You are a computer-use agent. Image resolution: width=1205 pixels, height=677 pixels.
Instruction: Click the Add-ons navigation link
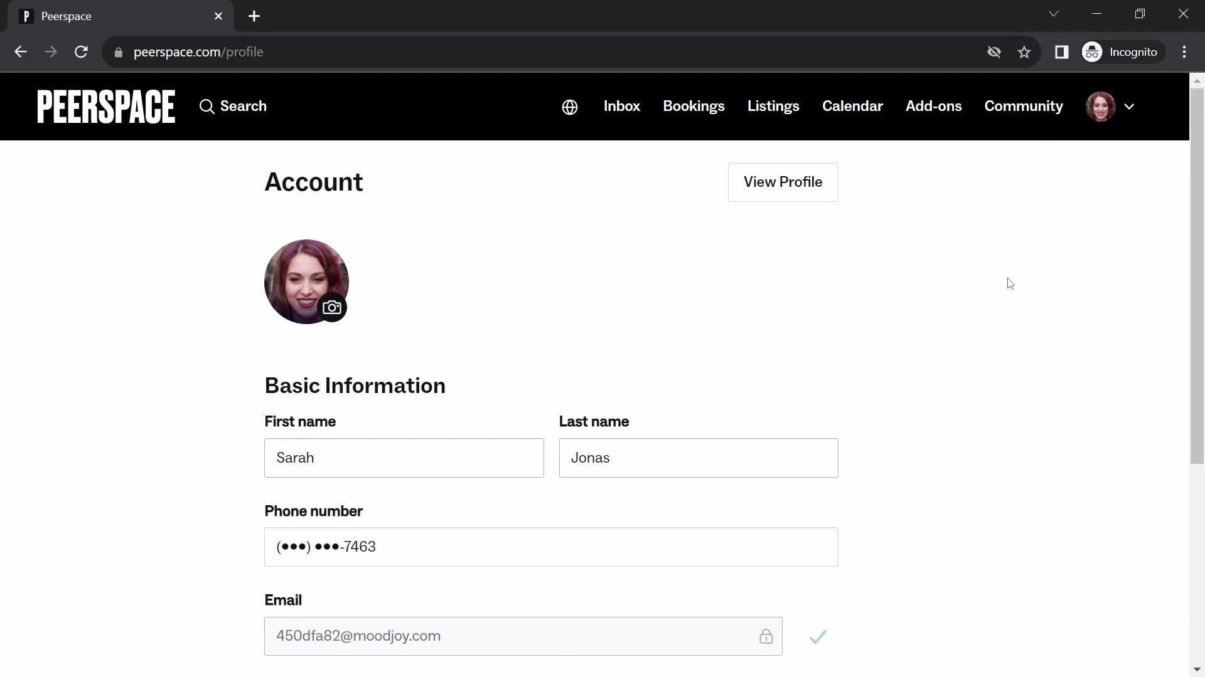(933, 106)
